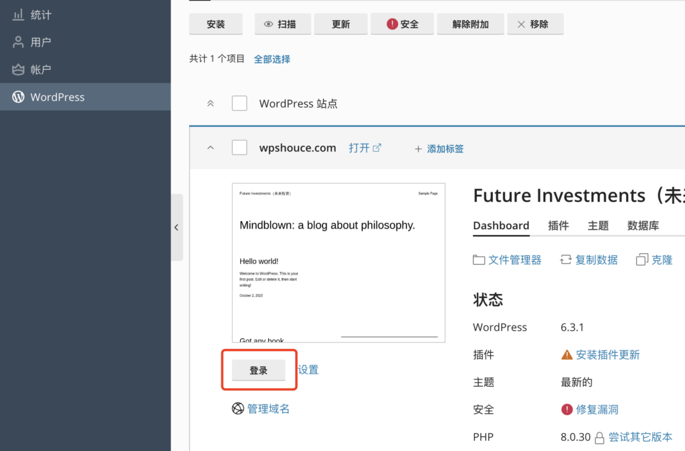Click the Accounts crown icon
685x451 pixels.
(x=18, y=69)
